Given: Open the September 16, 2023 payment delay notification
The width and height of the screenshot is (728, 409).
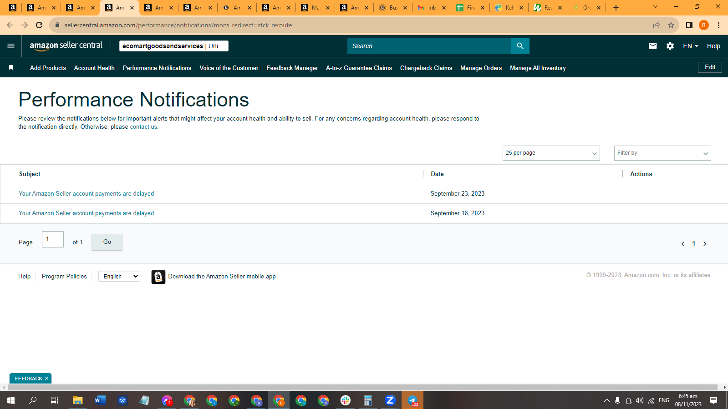Looking at the screenshot, I should point(86,213).
